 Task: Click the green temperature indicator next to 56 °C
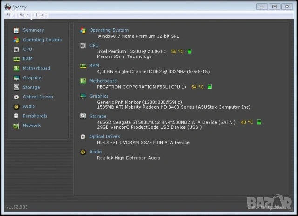pyautogui.click(x=190, y=51)
